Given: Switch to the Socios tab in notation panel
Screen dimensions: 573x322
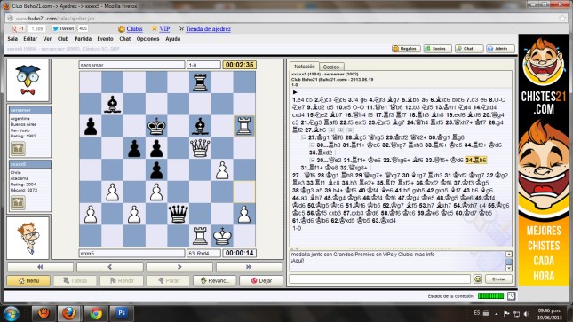Looking at the screenshot, I should [x=331, y=67].
